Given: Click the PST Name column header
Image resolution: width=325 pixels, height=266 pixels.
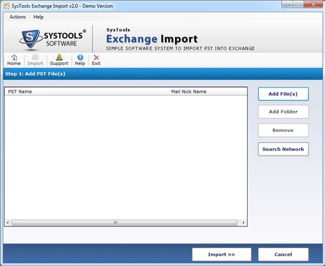Looking at the screenshot, I should (x=86, y=92).
